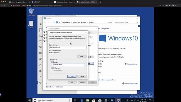The width and height of the screenshot is (181, 102).
Task: Open the browser extensions puzzle icon
Action: [167, 5]
